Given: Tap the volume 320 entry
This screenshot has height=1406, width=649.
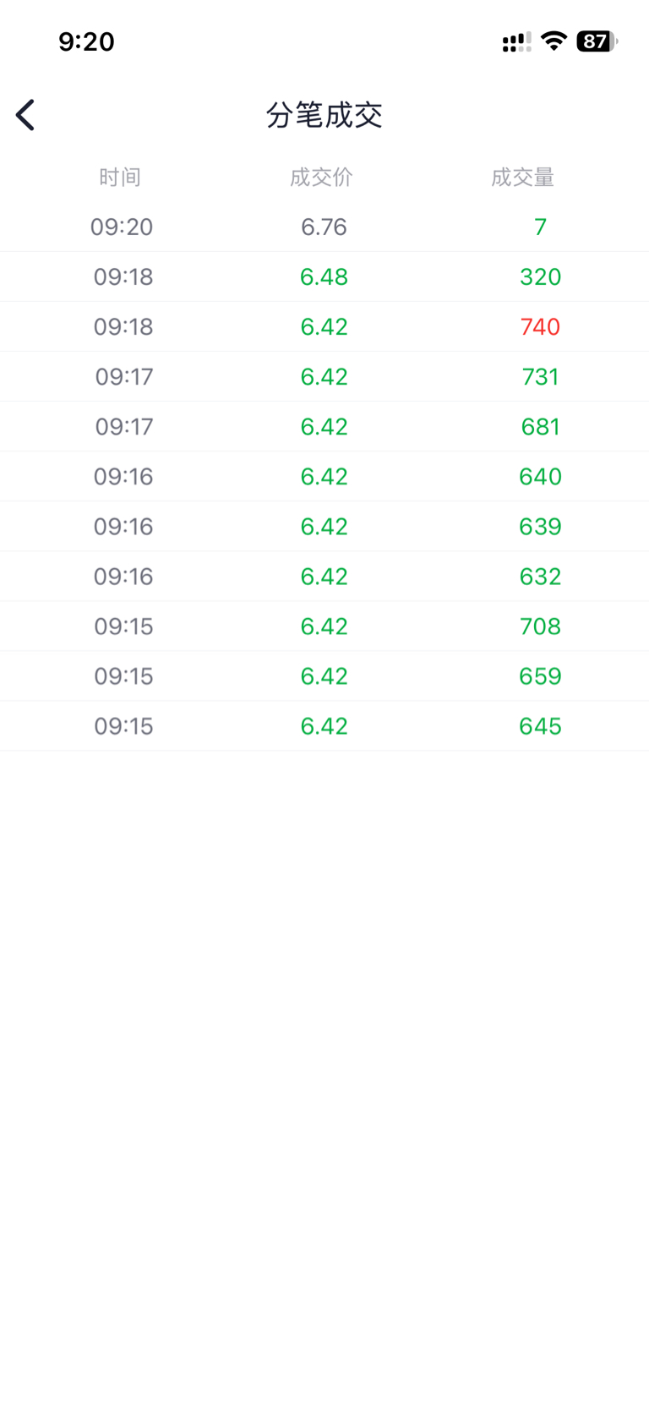Looking at the screenshot, I should click(540, 276).
